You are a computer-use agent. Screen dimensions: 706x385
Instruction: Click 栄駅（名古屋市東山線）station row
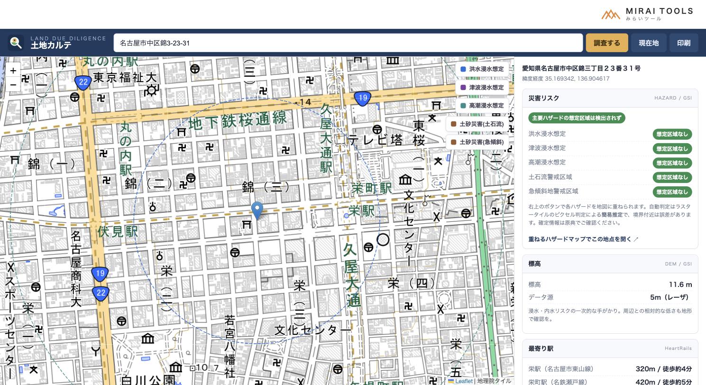pos(610,369)
